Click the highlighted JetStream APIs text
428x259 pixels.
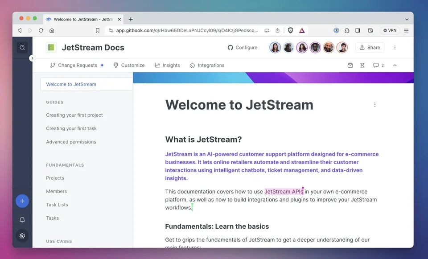[x=284, y=192]
